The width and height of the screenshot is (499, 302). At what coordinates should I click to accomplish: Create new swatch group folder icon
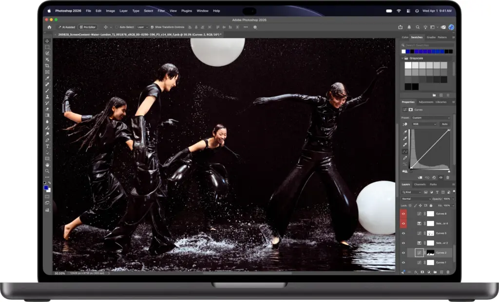[x=434, y=95]
